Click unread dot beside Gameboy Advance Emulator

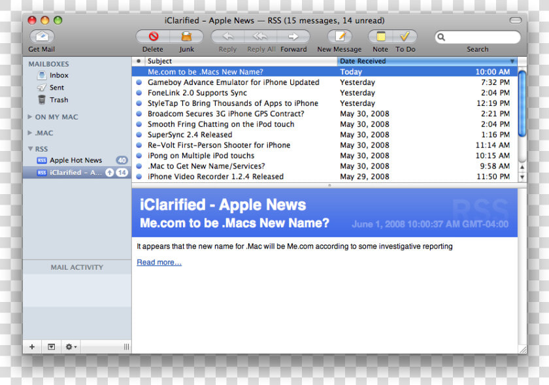(x=139, y=82)
